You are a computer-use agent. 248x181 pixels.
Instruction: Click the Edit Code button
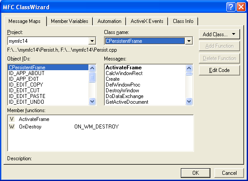(219, 70)
